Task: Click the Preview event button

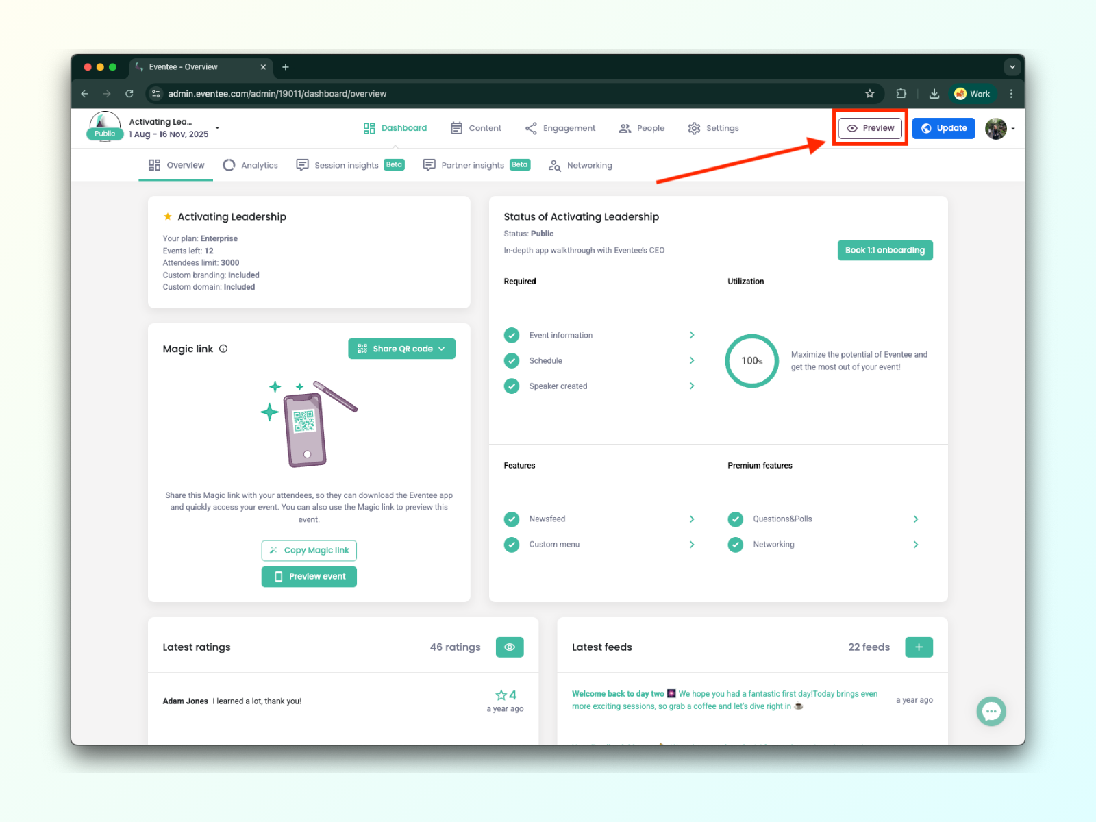Action: 309,577
